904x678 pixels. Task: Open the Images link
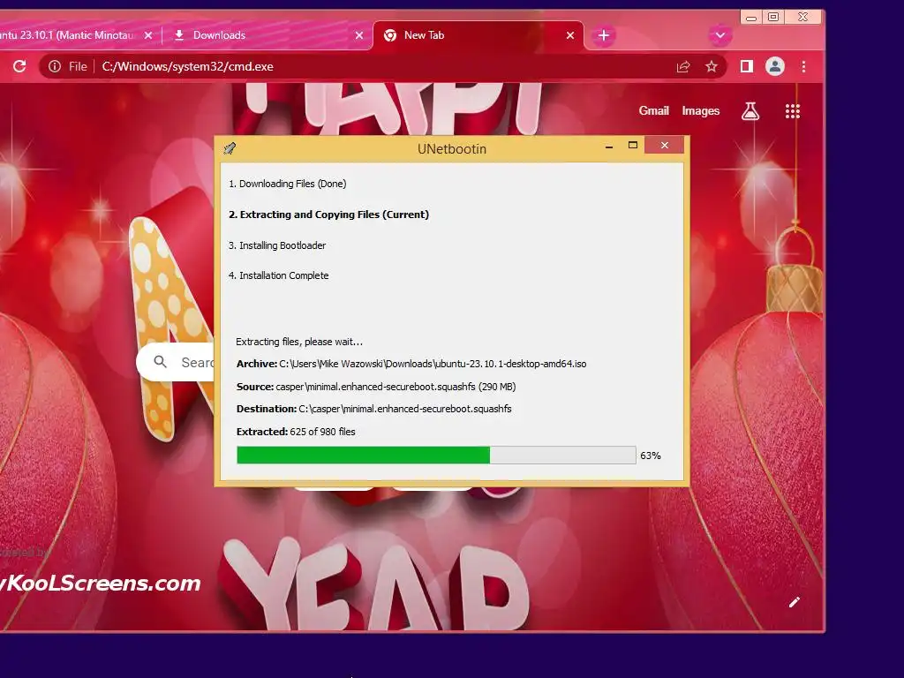700,110
